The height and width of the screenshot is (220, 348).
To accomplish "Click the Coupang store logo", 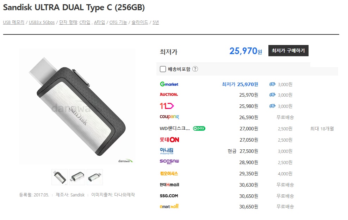I will pyautogui.click(x=169, y=117).
